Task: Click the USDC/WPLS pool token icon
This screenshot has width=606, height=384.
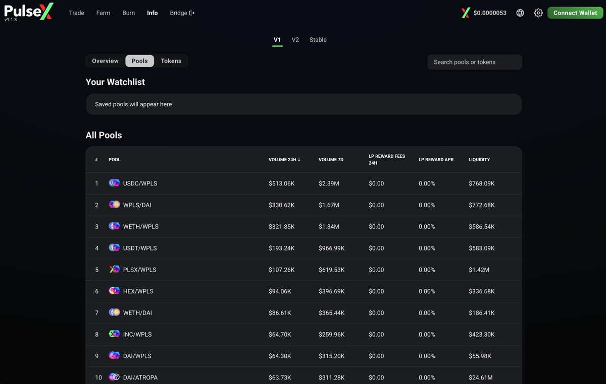Action: 114,183
